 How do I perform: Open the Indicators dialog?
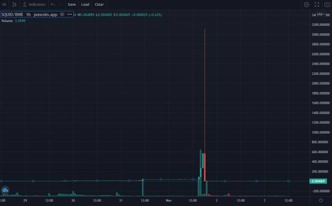pos(34,5)
